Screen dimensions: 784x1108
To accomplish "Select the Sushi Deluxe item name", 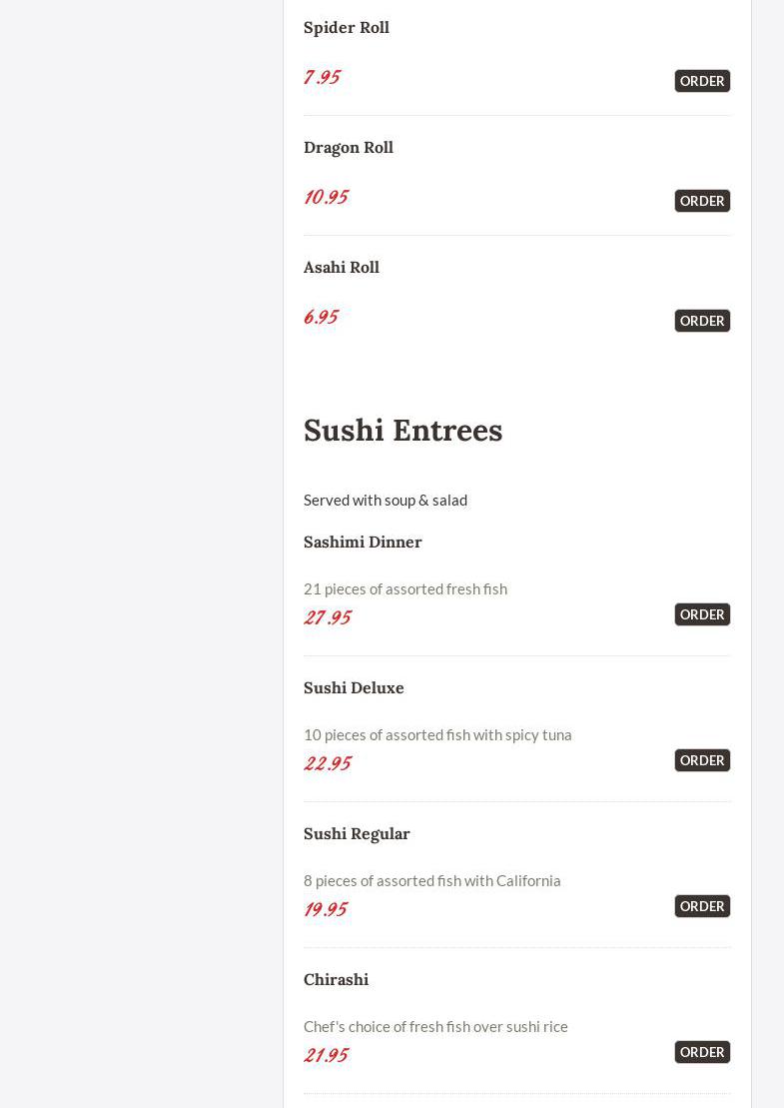I will [354, 687].
